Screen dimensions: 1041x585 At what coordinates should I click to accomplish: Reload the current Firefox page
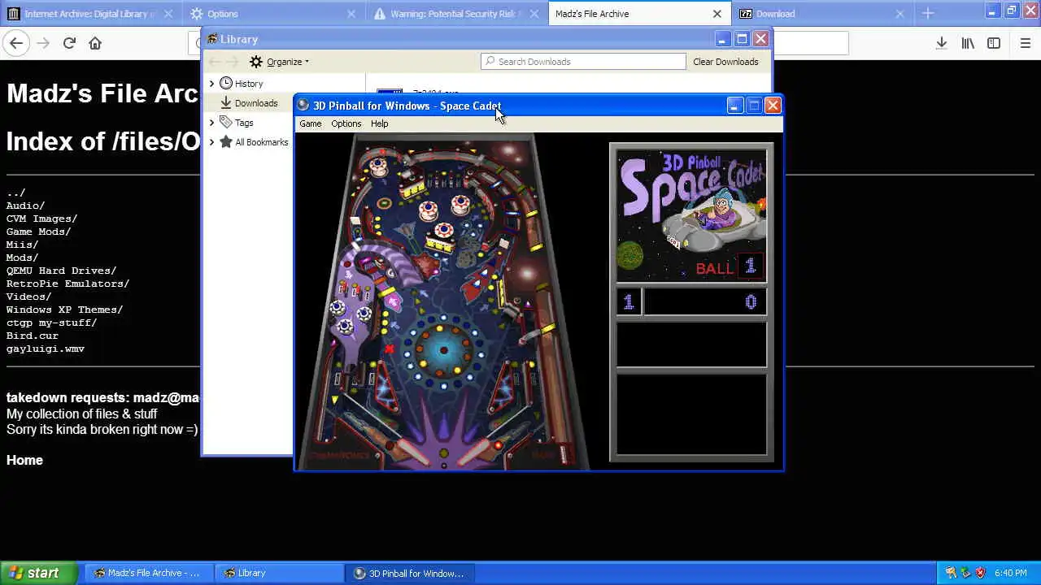(x=69, y=43)
